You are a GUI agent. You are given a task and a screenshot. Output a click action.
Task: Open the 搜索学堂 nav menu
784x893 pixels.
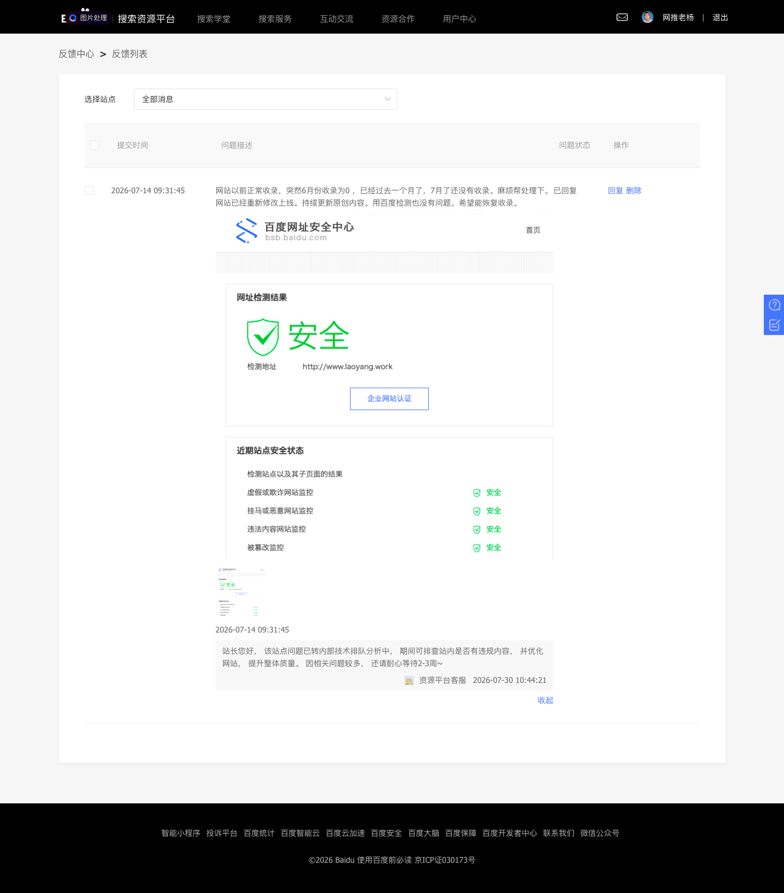tap(214, 19)
